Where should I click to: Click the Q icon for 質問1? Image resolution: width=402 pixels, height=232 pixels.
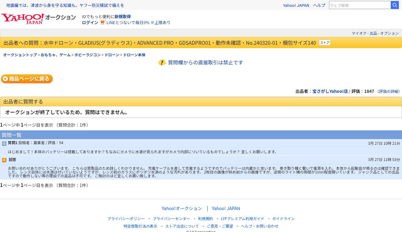4,144
